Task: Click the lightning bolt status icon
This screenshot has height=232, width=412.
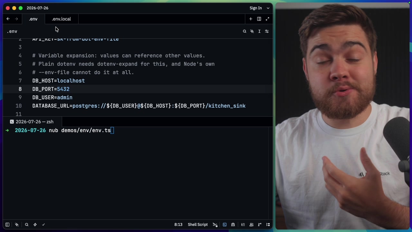Action: (35, 225)
